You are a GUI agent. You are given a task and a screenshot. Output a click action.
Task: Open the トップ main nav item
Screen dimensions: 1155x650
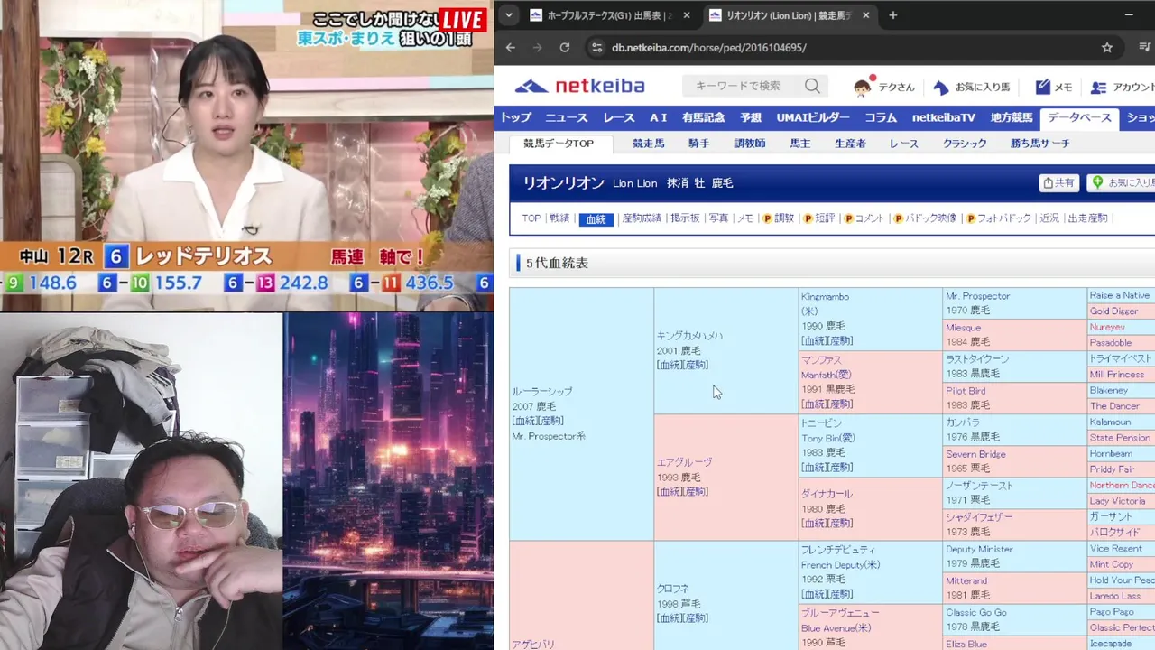click(516, 117)
